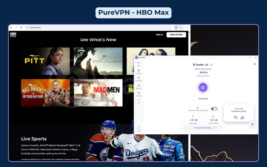The image size is (267, 167).
Task: Show info about Trackers & Ads Blocked
Action: point(207,110)
